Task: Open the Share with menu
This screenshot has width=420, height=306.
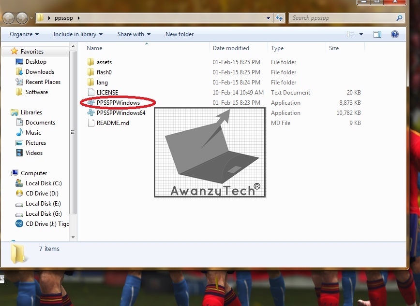Action: click(134, 34)
